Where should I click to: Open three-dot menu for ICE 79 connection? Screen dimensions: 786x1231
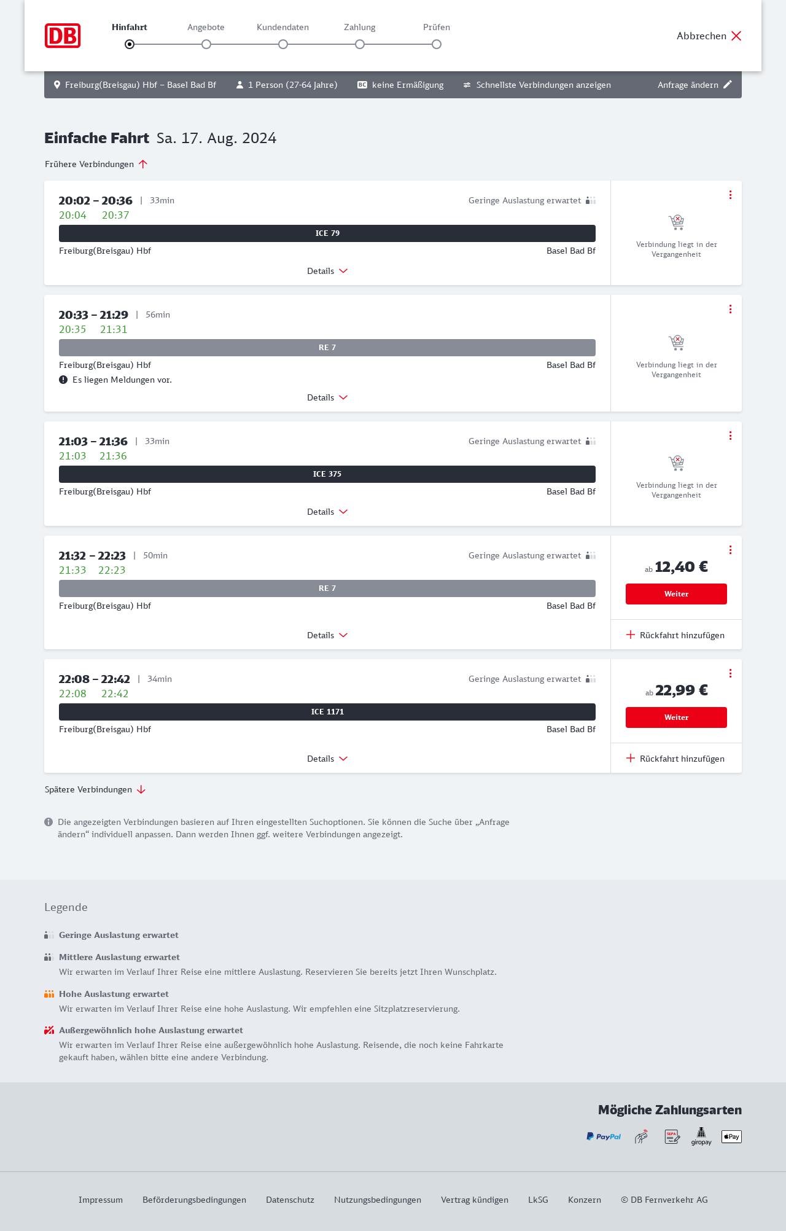coord(730,195)
